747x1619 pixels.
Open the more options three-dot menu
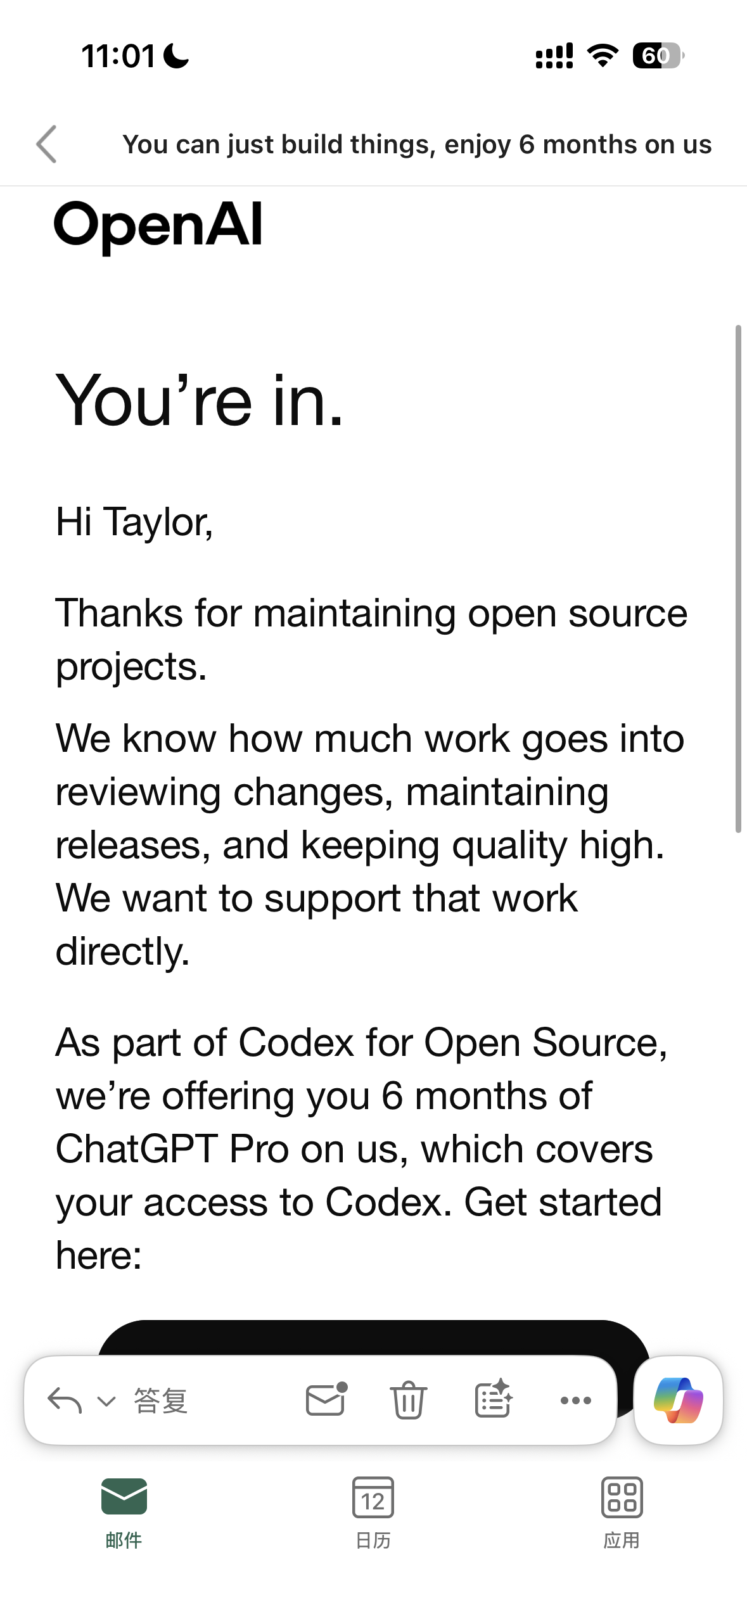pos(576,1400)
